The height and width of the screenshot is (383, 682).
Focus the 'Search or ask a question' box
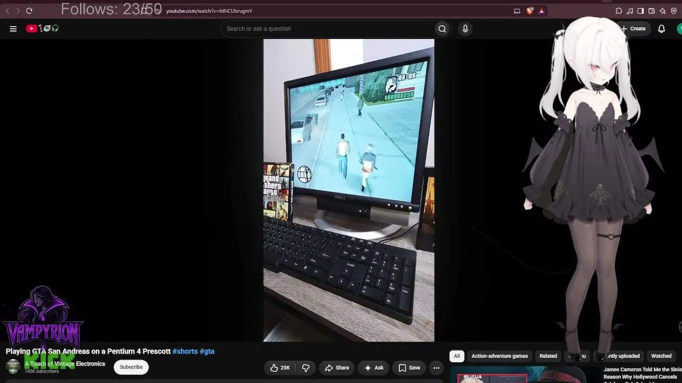point(328,29)
